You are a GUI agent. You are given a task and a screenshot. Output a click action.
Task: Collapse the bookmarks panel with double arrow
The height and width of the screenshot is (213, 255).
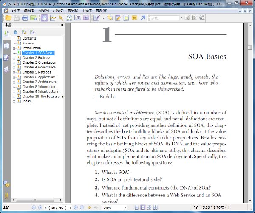[62, 25]
